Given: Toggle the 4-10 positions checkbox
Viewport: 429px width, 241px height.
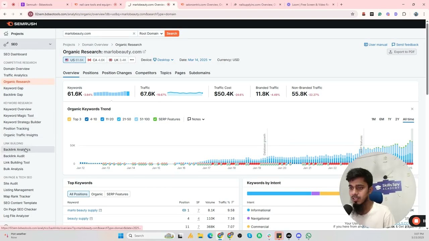Looking at the screenshot, I should click(87, 119).
